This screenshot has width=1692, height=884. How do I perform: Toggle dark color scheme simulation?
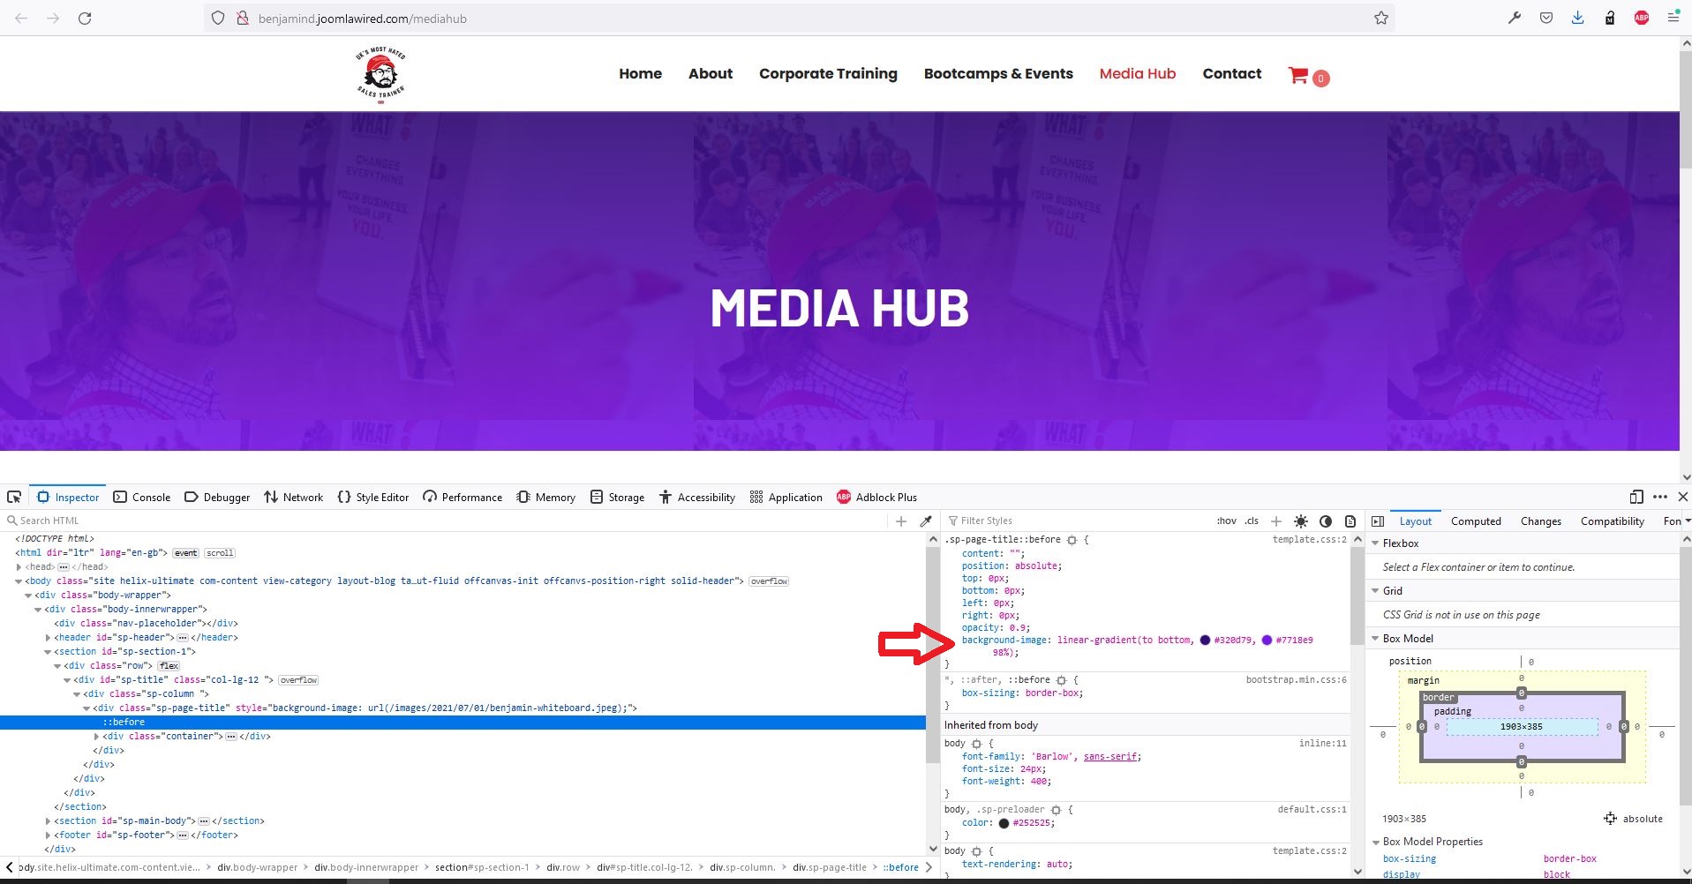pyautogui.click(x=1325, y=521)
